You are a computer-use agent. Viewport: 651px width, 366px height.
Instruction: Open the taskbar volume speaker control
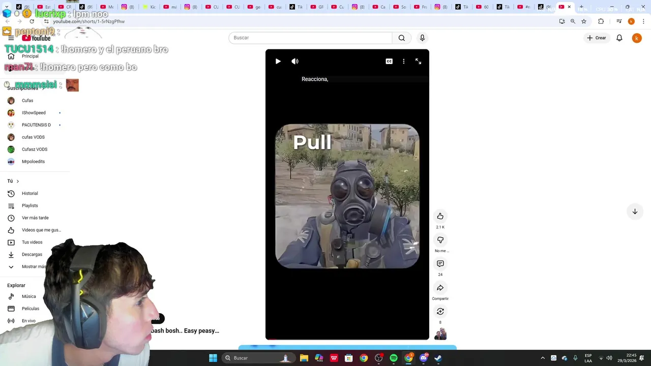click(x=609, y=358)
